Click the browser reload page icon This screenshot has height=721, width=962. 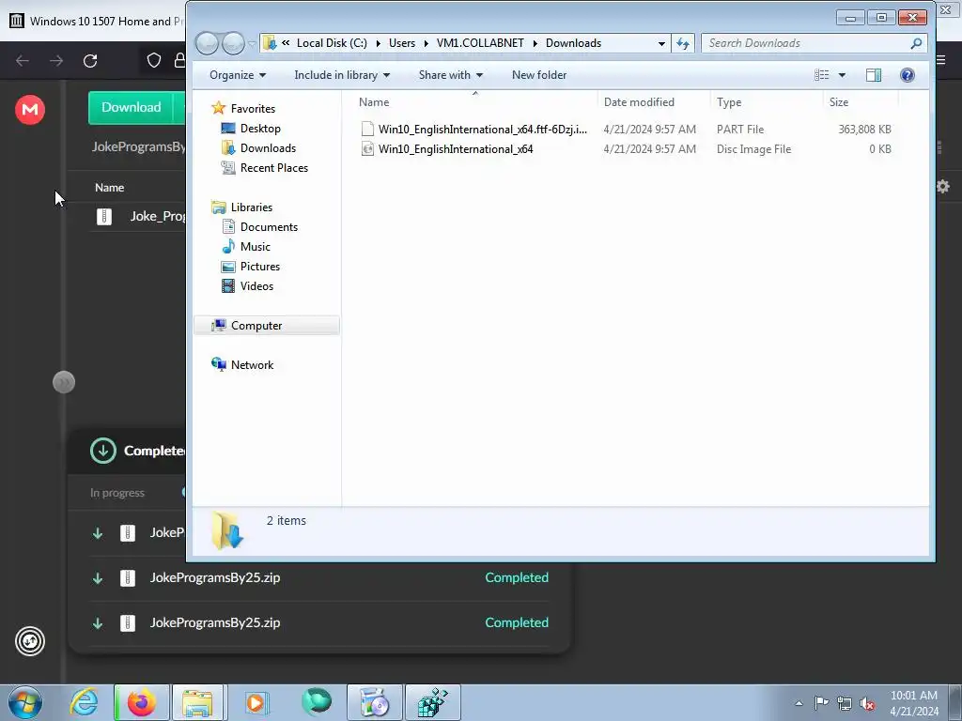90,61
